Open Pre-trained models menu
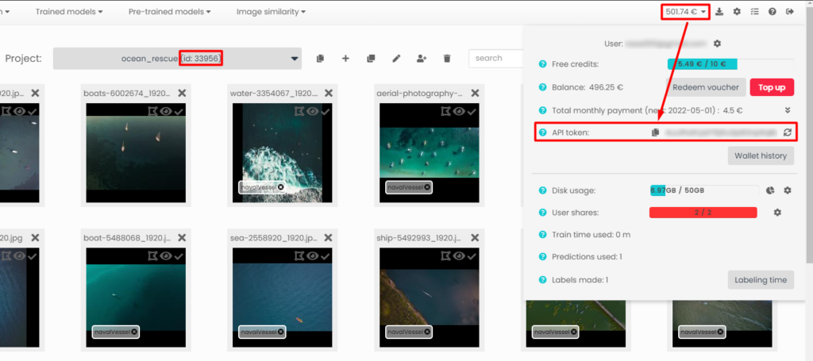The height and width of the screenshot is (361, 813). 170,11
